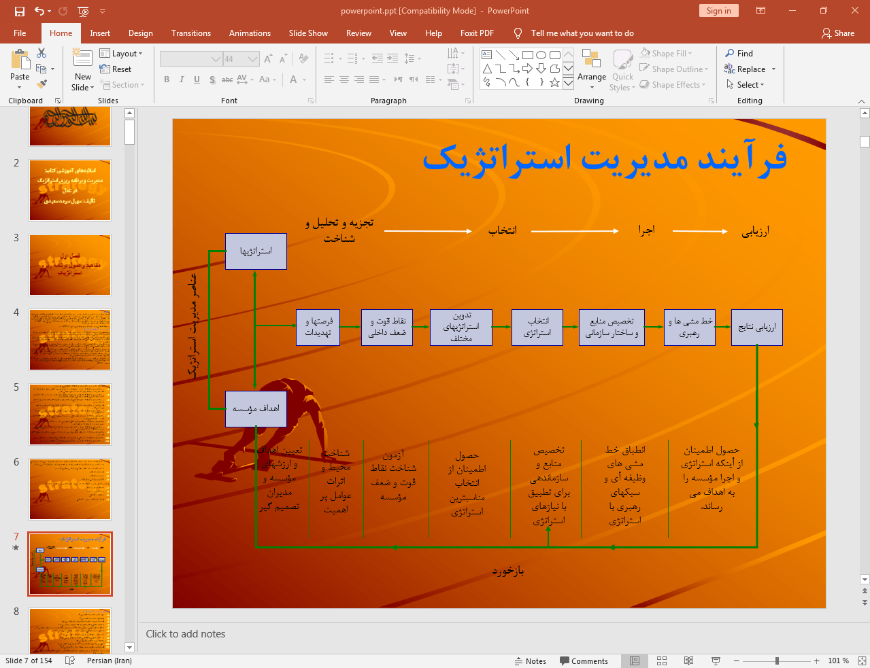
Task: Click the Cut scissors icon
Action: [41, 53]
